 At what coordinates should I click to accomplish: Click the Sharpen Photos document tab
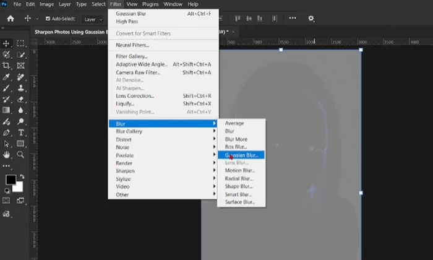(x=71, y=32)
